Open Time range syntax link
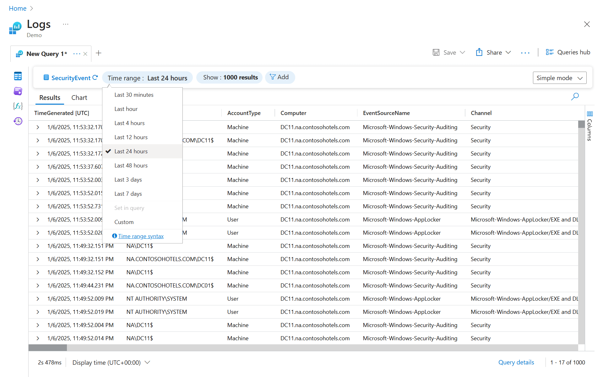This screenshot has width=603, height=377. [141, 236]
